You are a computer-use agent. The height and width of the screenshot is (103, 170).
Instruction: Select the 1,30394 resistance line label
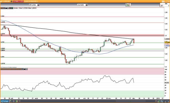coord(3,34)
